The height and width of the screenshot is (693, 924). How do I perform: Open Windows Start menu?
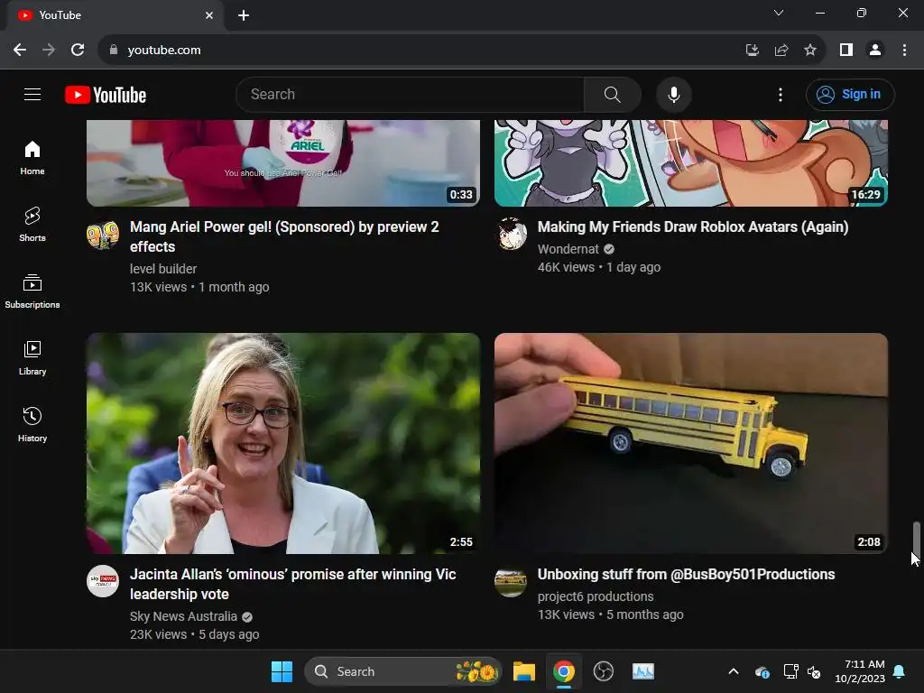coord(282,671)
